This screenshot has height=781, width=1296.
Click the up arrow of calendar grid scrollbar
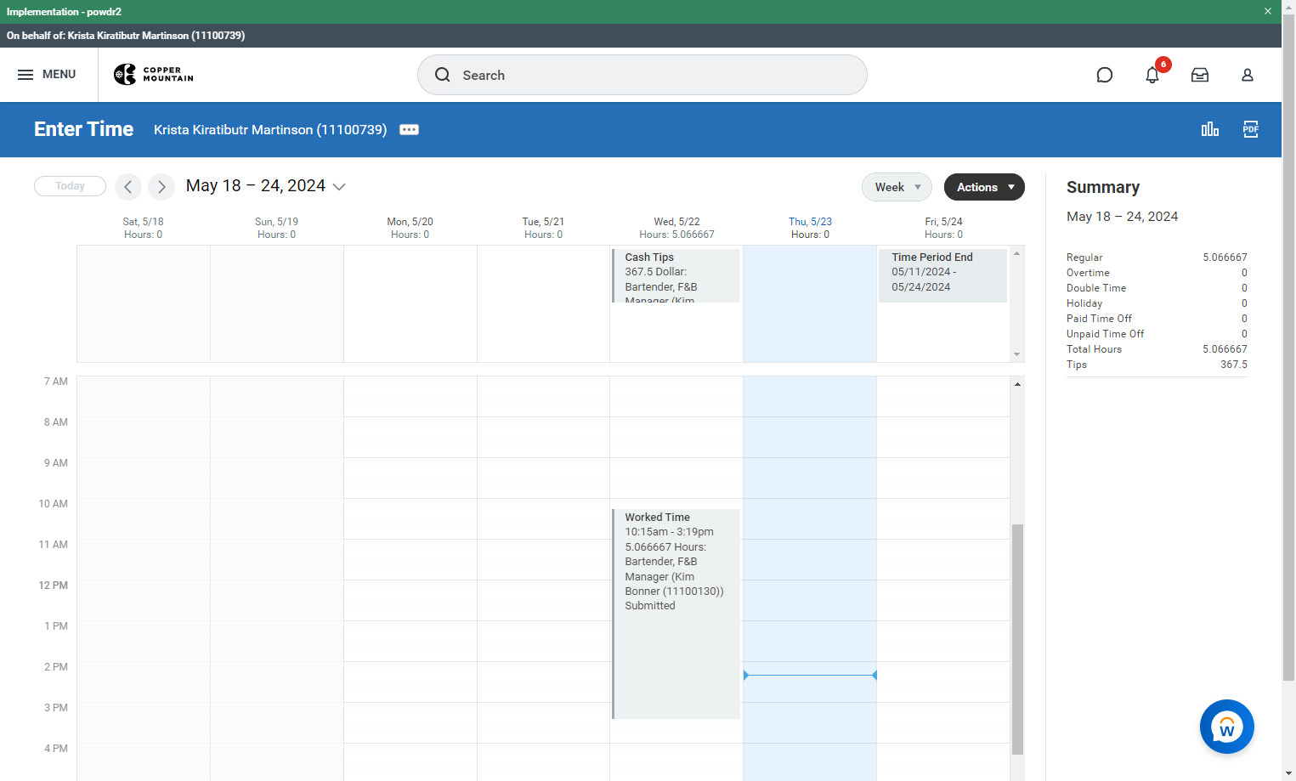pos(1017,384)
